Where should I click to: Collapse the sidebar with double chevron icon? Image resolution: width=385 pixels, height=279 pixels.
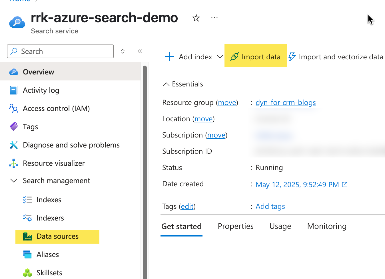(x=140, y=51)
